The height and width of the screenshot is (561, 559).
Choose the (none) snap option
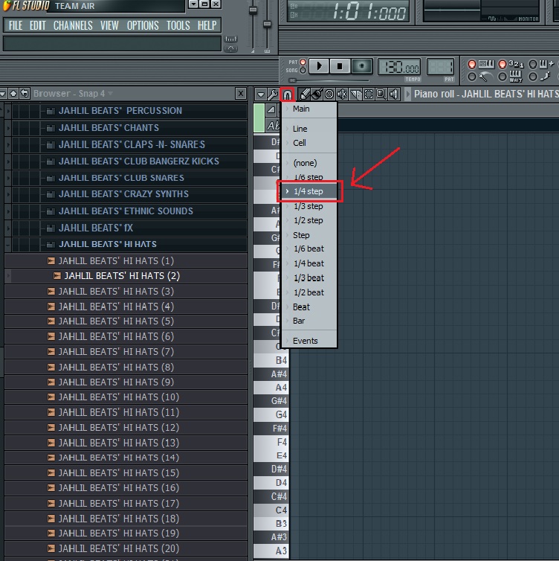pyautogui.click(x=309, y=163)
